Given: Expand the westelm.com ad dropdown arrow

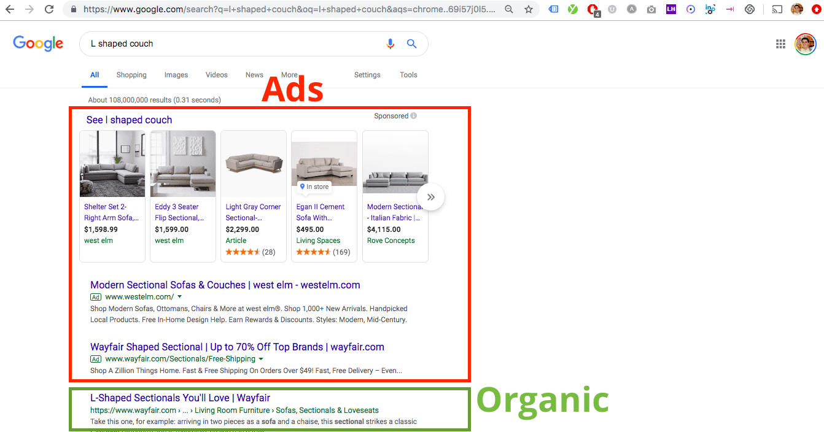Looking at the screenshot, I should point(179,297).
